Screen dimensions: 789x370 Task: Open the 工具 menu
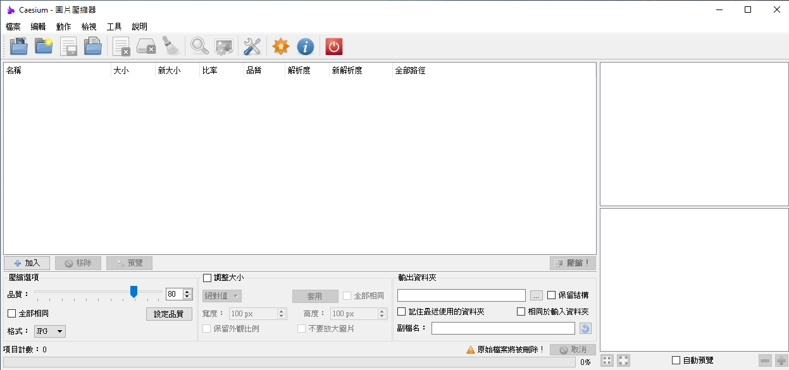click(x=114, y=27)
